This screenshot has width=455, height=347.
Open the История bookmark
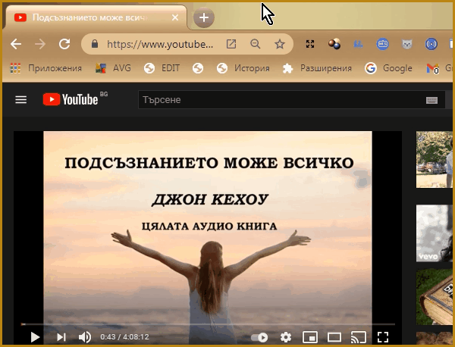243,68
